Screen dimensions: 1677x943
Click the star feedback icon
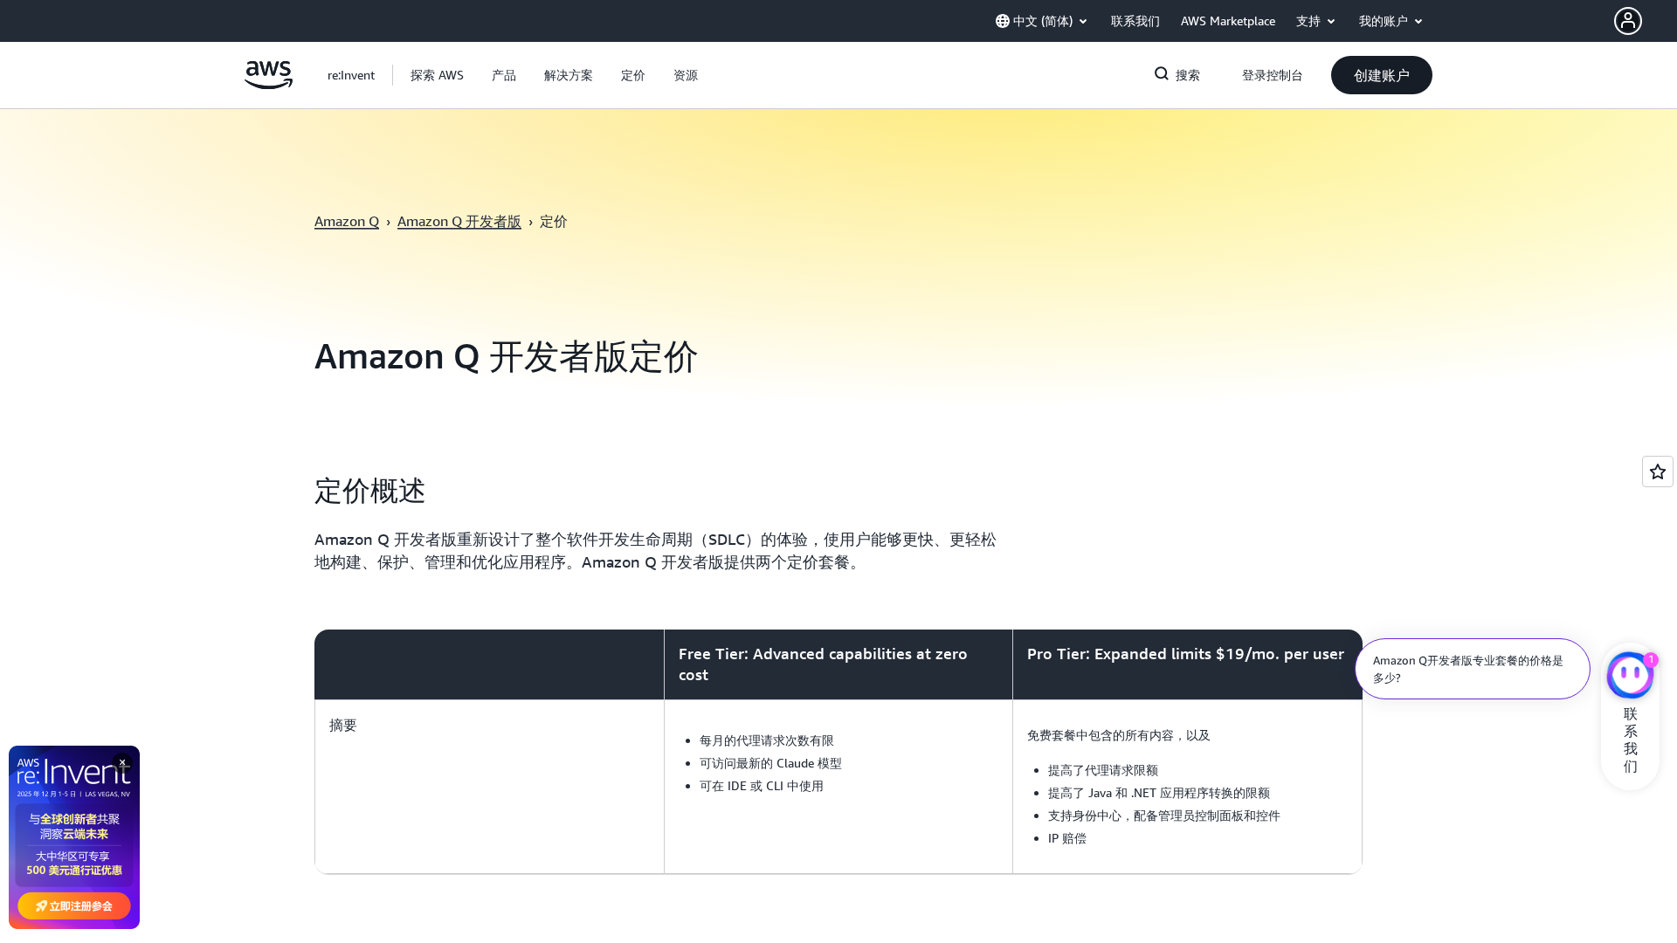point(1657,471)
